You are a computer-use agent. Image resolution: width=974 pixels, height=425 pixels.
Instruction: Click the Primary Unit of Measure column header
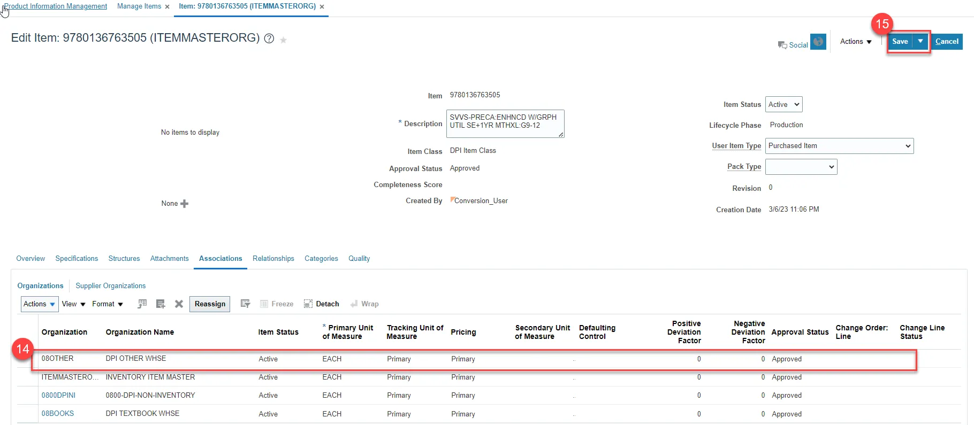tap(348, 332)
